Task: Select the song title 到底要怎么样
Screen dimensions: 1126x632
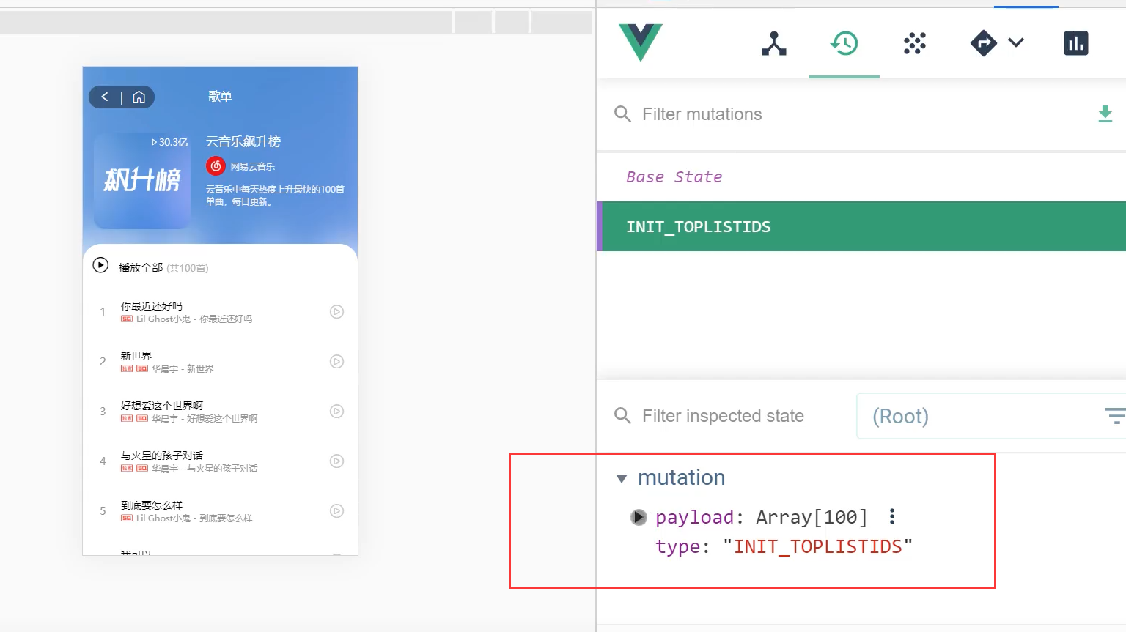Action: click(x=152, y=505)
